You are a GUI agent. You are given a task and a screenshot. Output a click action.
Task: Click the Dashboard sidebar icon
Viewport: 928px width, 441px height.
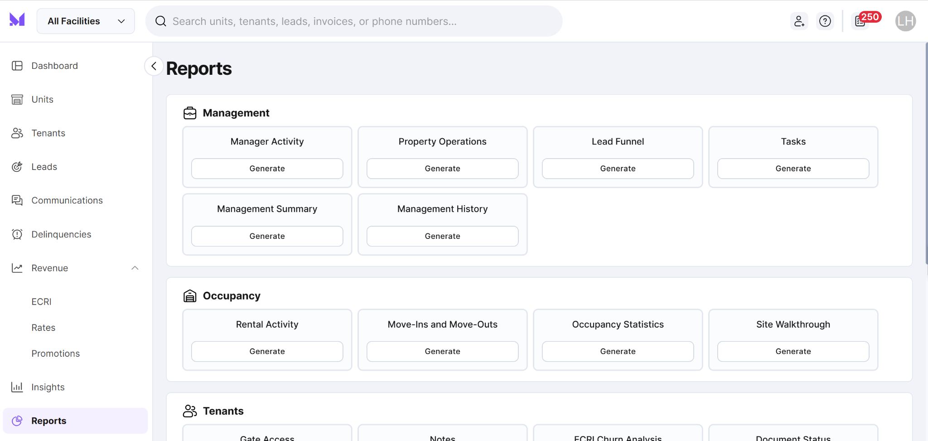(17, 66)
